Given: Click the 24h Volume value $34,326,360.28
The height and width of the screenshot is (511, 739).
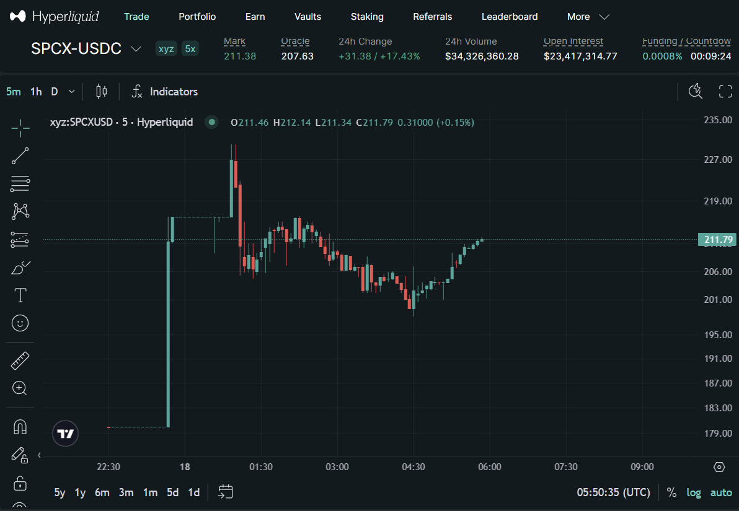Looking at the screenshot, I should pyautogui.click(x=482, y=56).
